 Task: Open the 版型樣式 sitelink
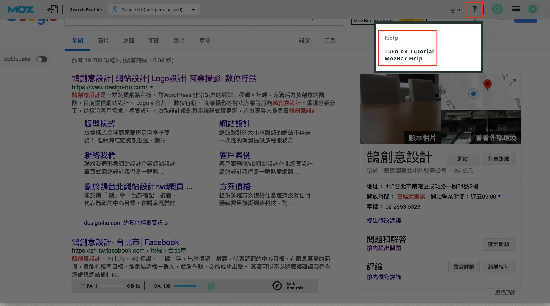pos(100,124)
